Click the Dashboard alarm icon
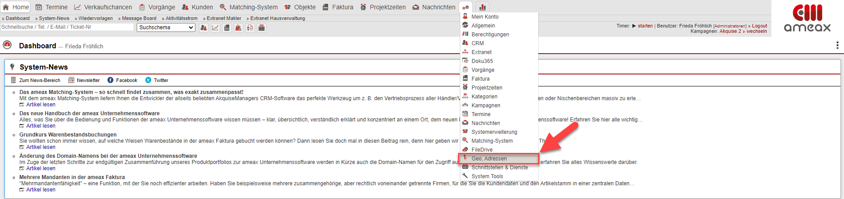 7,45
